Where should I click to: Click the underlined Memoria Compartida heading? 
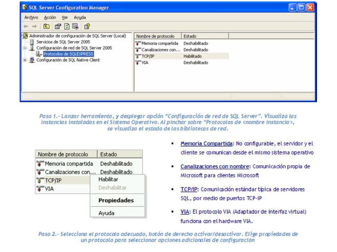pyautogui.click(x=206, y=143)
